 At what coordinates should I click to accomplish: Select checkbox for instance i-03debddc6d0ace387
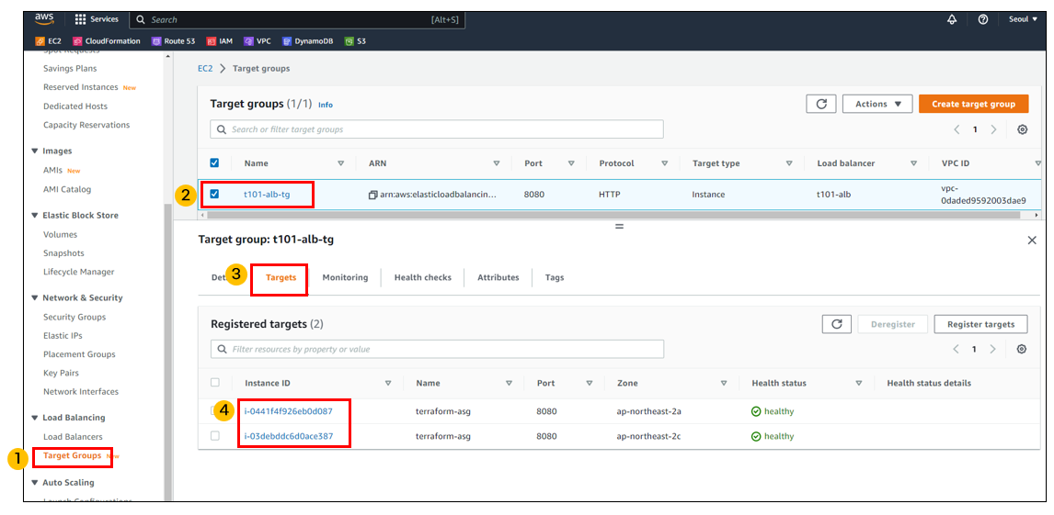click(x=215, y=435)
